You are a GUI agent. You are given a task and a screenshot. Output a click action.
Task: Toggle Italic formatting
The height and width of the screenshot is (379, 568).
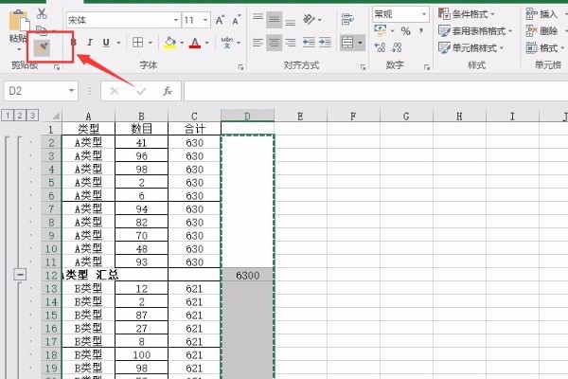tap(90, 43)
